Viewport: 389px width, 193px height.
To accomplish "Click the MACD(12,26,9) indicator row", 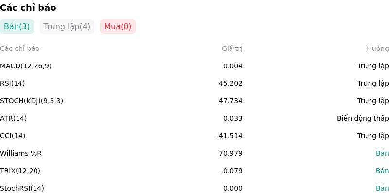I will [x=194, y=66].
